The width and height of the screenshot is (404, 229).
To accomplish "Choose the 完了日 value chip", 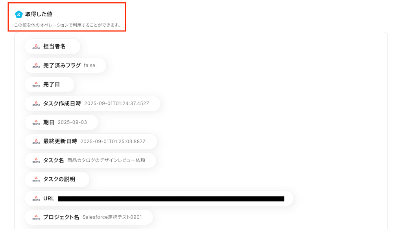I will click(x=50, y=84).
